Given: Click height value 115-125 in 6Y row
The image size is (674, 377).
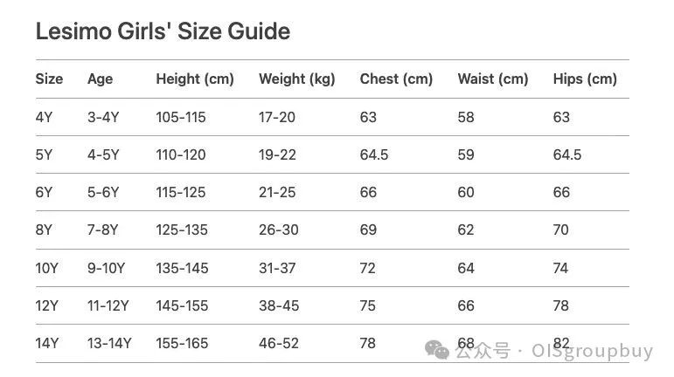Looking at the screenshot, I should click(181, 192).
